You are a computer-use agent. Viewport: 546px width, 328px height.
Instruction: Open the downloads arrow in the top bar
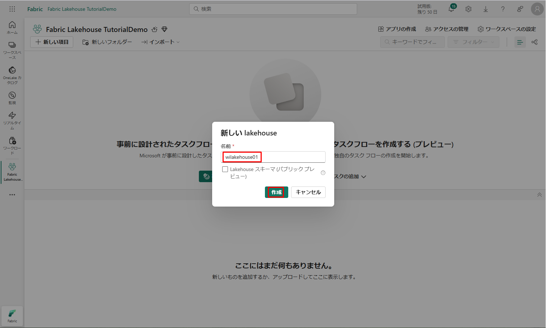coord(486,9)
